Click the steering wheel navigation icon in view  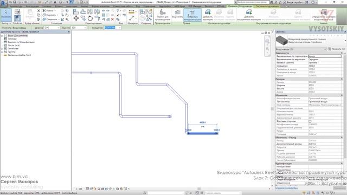267,41
